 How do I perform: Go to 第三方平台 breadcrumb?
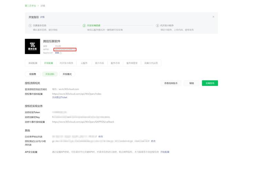point(30,6)
